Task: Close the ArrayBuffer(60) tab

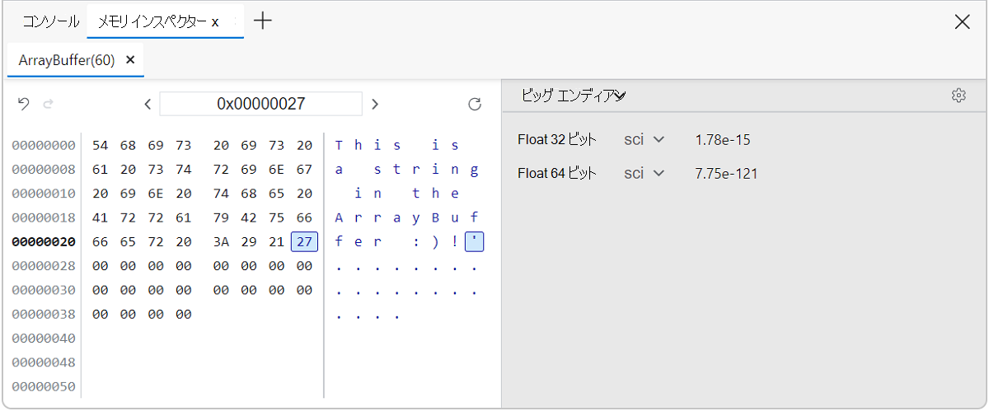Action: (130, 60)
